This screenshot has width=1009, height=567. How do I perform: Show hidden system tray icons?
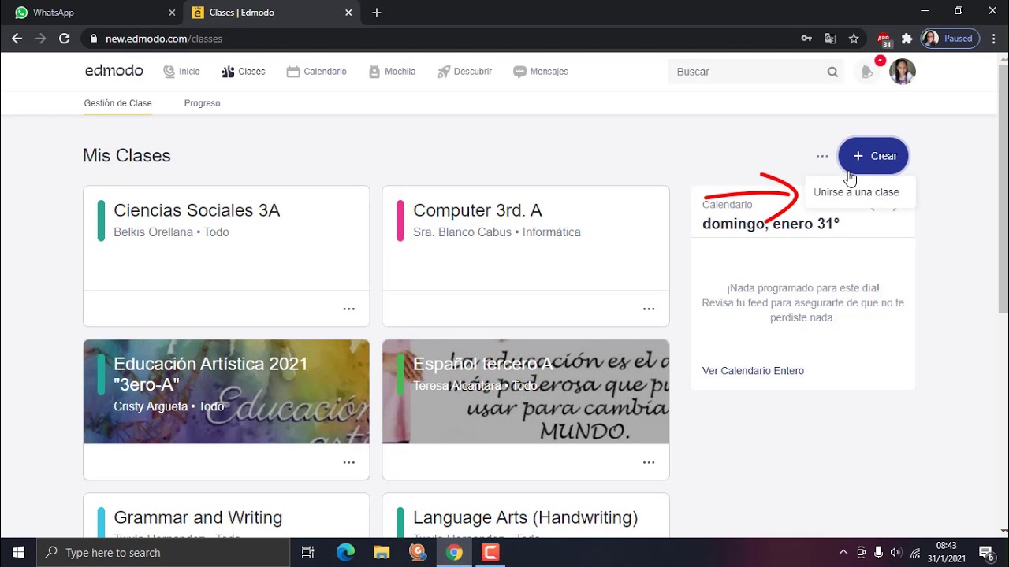point(843,553)
